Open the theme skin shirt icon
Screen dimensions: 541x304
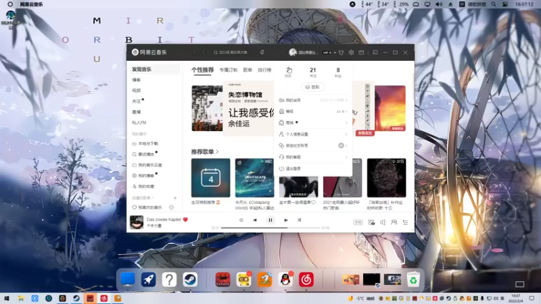[x=342, y=53]
